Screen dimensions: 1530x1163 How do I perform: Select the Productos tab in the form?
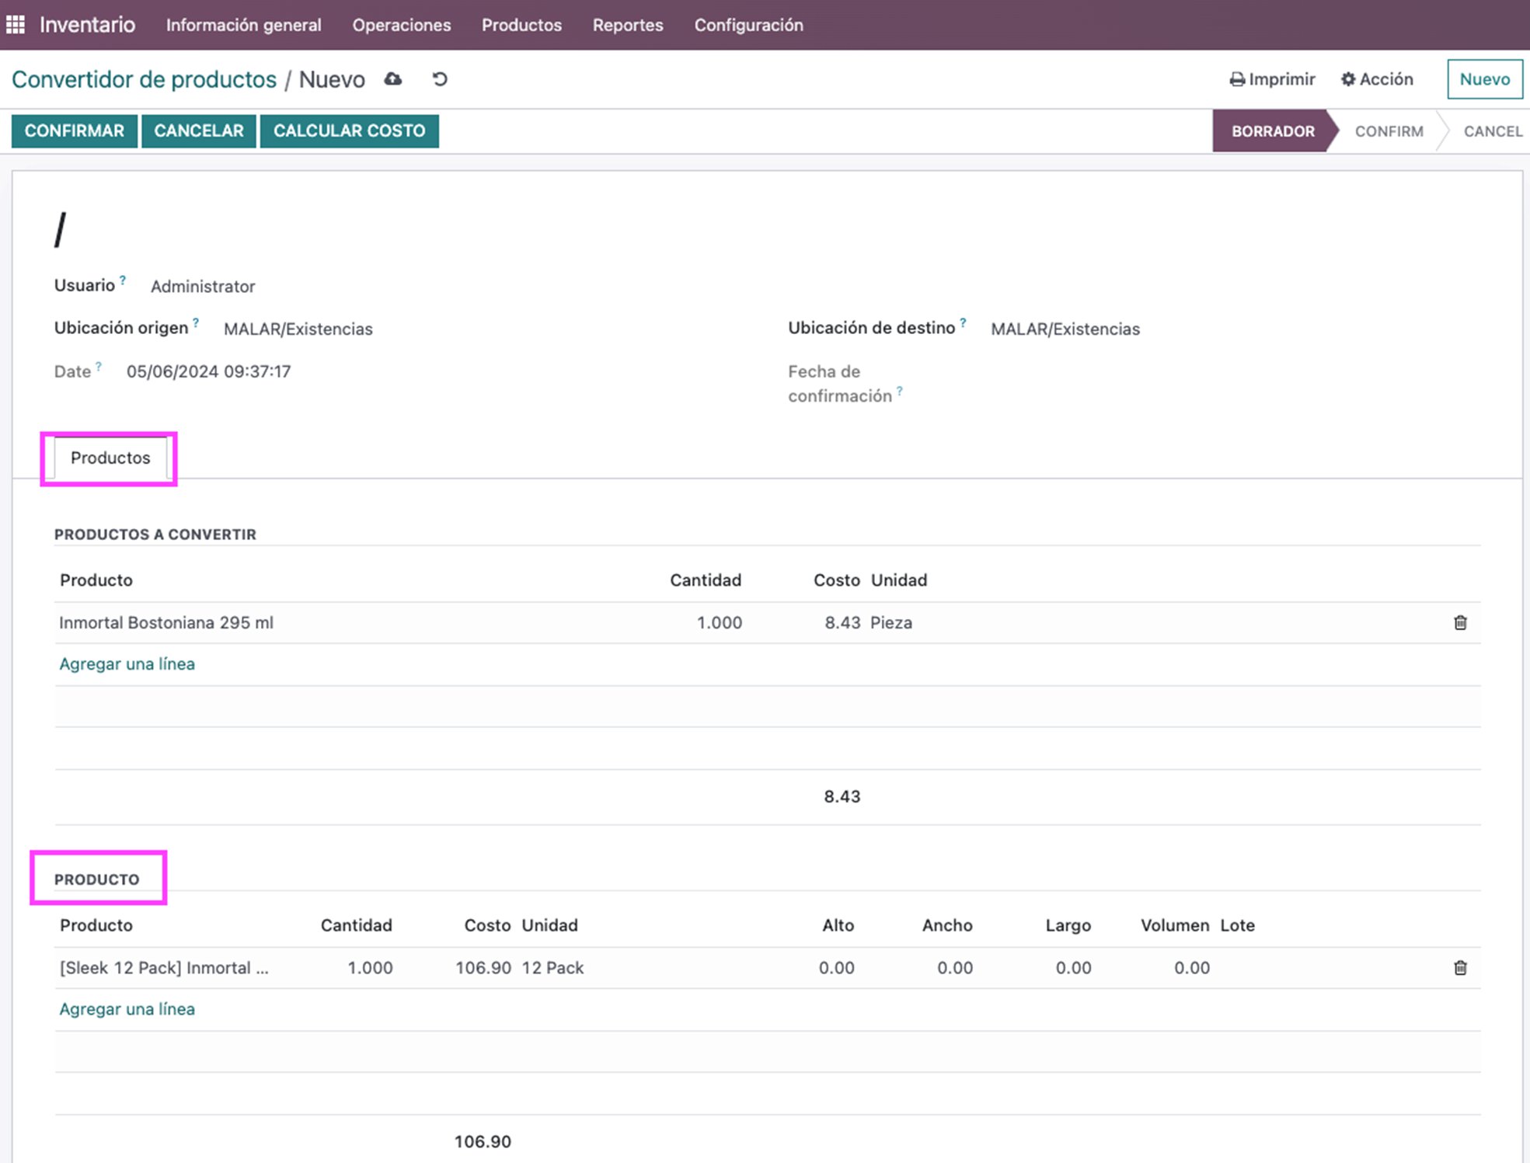(110, 458)
